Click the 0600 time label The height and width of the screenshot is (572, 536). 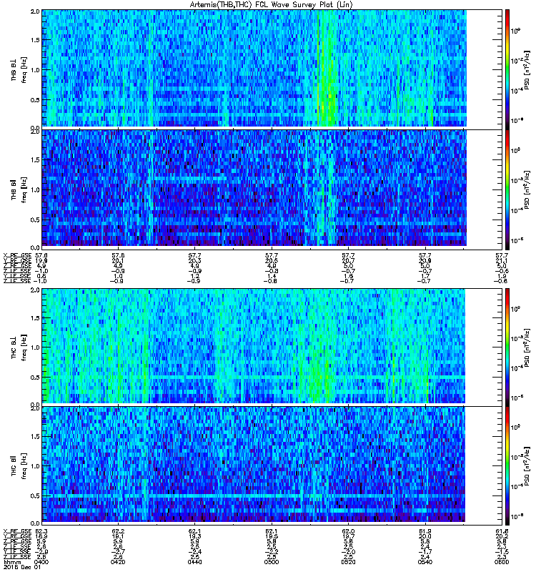tap(502, 562)
